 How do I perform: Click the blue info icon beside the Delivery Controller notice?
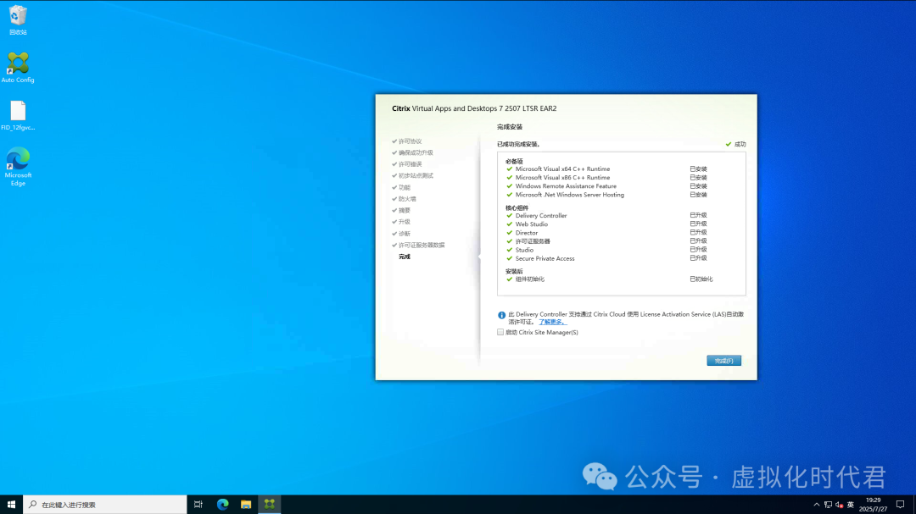[501, 315]
